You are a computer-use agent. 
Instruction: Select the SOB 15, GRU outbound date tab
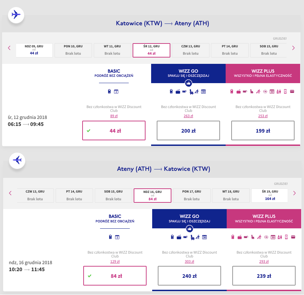pyautogui.click(x=269, y=50)
